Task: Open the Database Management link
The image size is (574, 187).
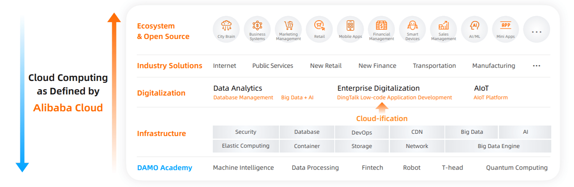Action: pos(243,97)
